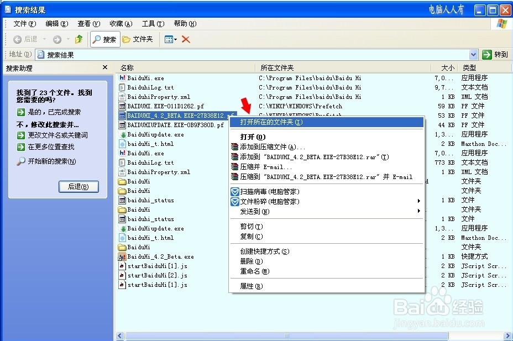The width and height of the screenshot is (513, 341).
Task: Click the horizontal scrollbar right arrow
Action: 508,336
